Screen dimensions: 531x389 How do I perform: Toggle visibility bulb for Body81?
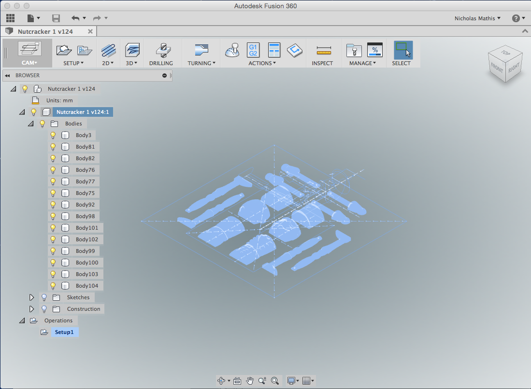pos(53,147)
